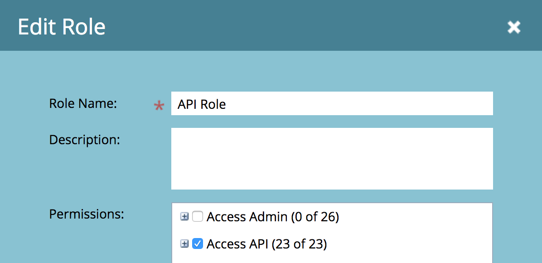Screen dimensions: 542x263
Task: Click the "API Role" text in field
Action: click(202, 104)
